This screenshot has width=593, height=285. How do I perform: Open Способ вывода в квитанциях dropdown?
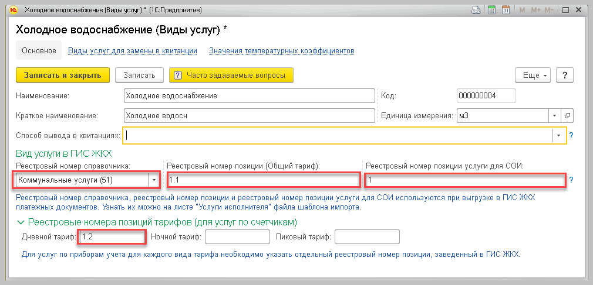click(557, 135)
